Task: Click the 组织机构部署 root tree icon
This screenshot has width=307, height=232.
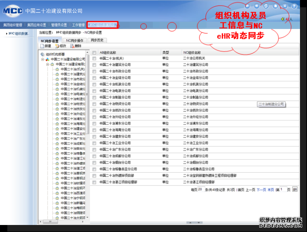Action: click(43, 54)
